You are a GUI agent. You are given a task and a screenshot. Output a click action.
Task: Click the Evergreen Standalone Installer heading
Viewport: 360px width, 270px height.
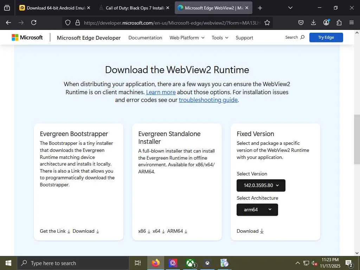[169, 137]
